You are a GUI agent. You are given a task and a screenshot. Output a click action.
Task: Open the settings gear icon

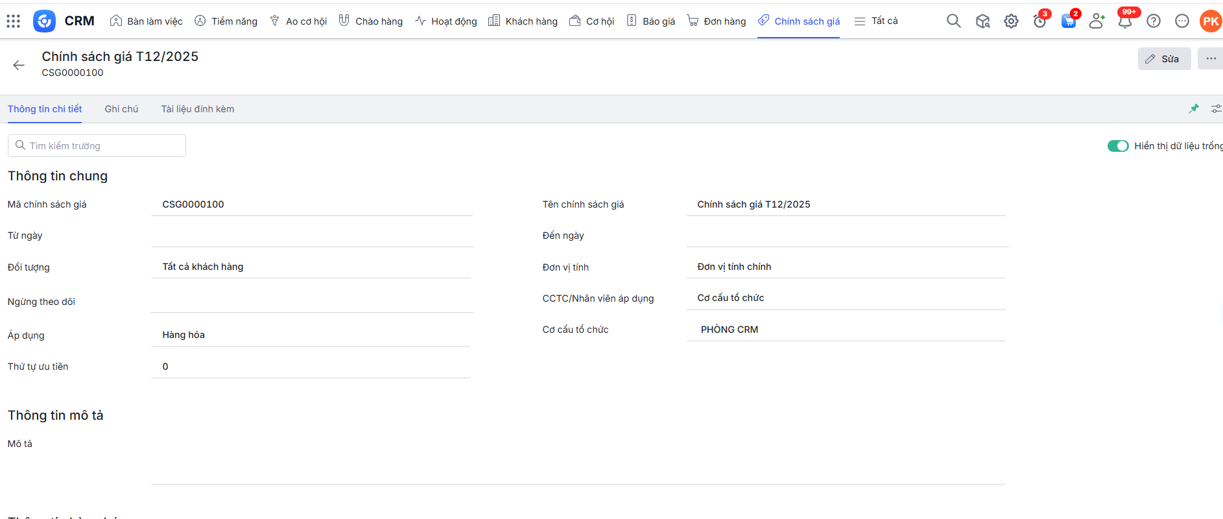(1011, 21)
